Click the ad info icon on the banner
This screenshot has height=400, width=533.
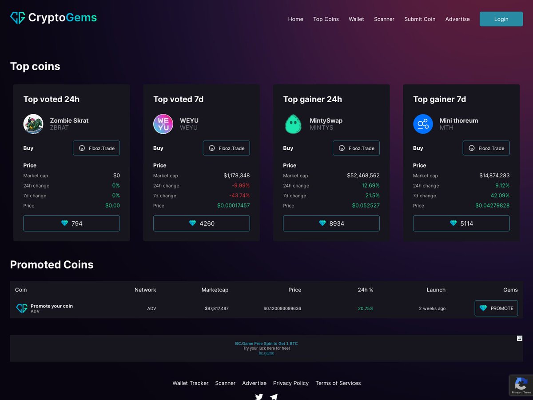(x=520, y=338)
